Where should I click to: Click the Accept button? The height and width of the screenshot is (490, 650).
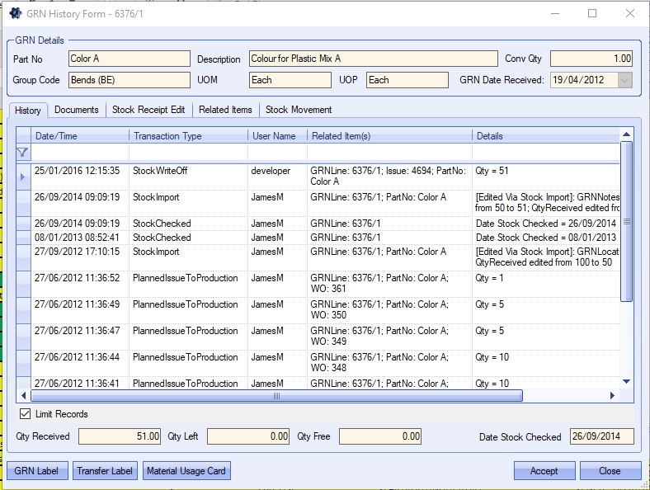pos(544,471)
